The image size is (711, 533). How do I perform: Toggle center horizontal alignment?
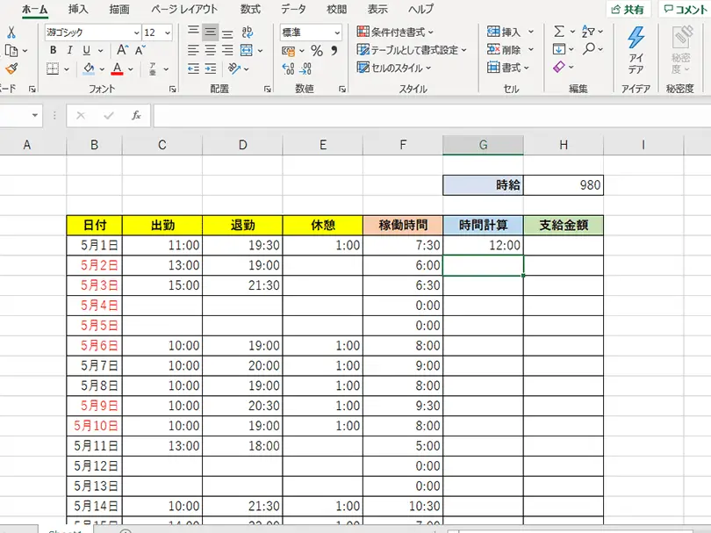211,50
